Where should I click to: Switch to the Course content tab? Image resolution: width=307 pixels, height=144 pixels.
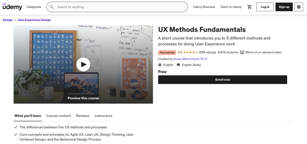point(58,116)
